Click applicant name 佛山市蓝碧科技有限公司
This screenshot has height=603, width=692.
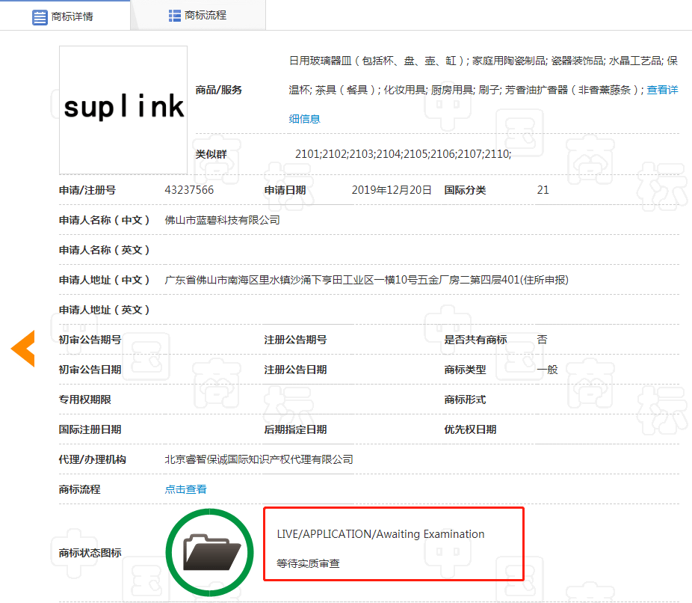tap(223, 220)
